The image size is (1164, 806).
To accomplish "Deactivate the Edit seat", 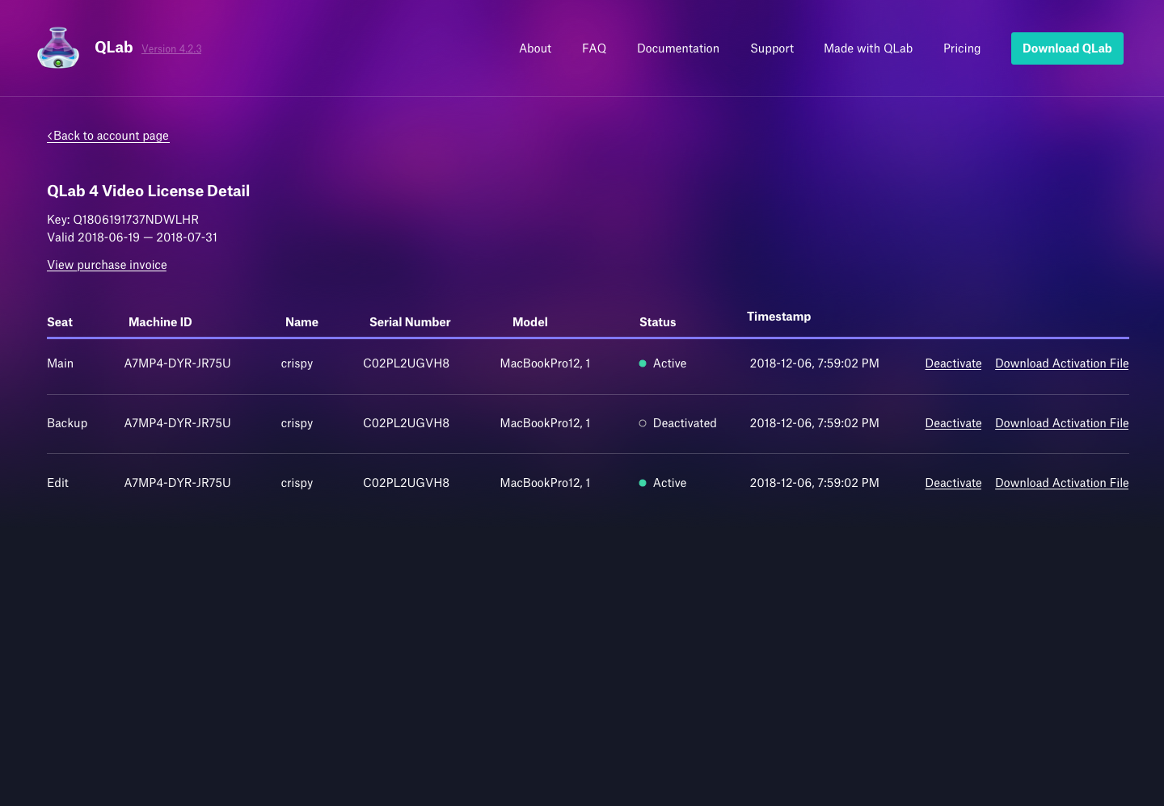I will [953, 483].
